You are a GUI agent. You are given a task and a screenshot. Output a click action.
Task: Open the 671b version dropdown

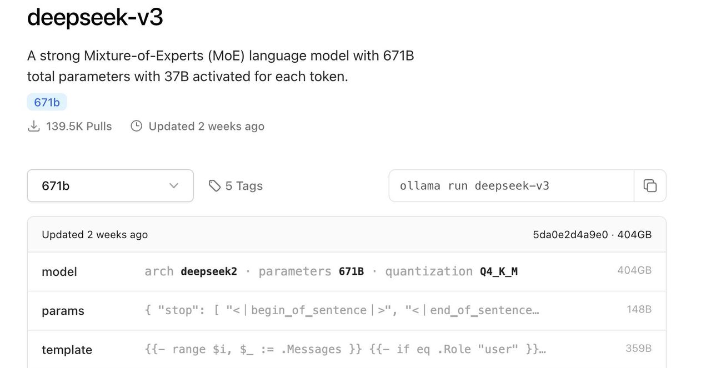click(x=110, y=186)
